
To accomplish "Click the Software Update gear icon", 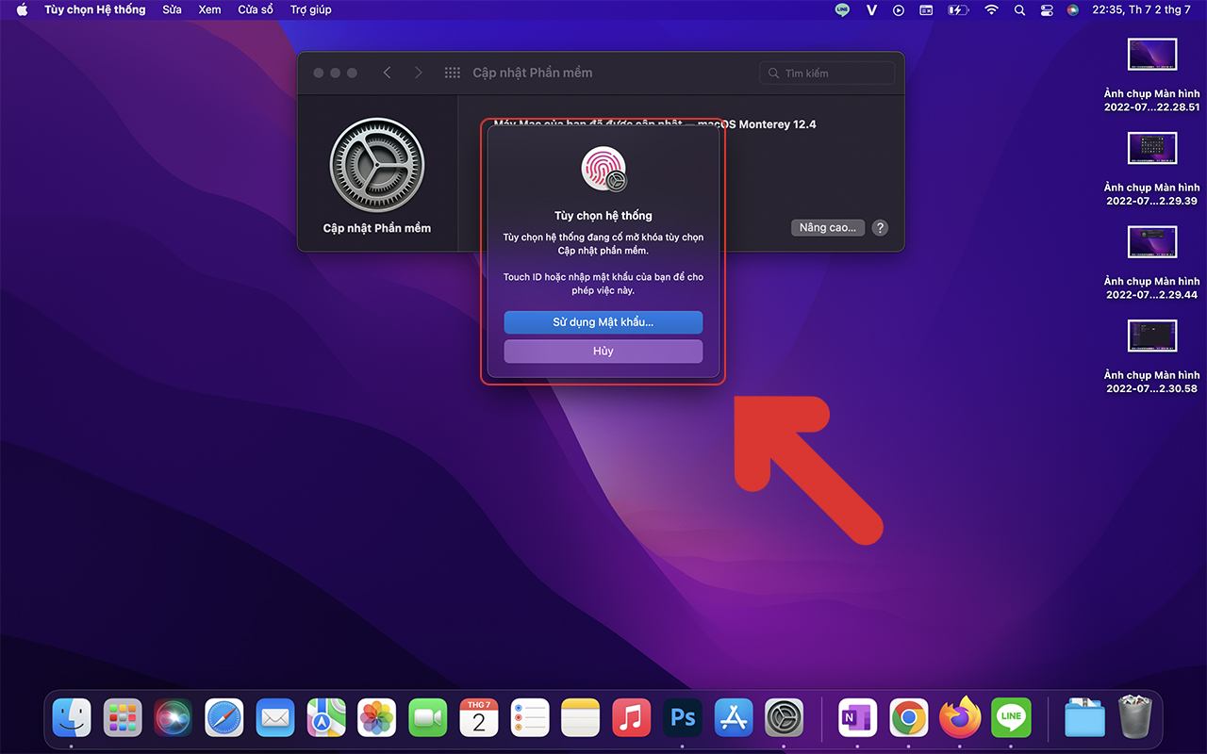I will pos(377,165).
